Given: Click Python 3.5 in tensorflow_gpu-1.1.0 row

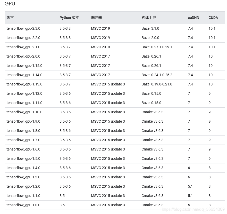Looking at the screenshot, I should (x=62, y=196).
